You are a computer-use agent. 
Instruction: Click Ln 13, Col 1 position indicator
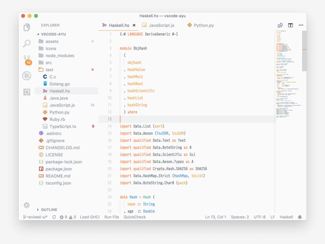pyautogui.click(x=216, y=217)
